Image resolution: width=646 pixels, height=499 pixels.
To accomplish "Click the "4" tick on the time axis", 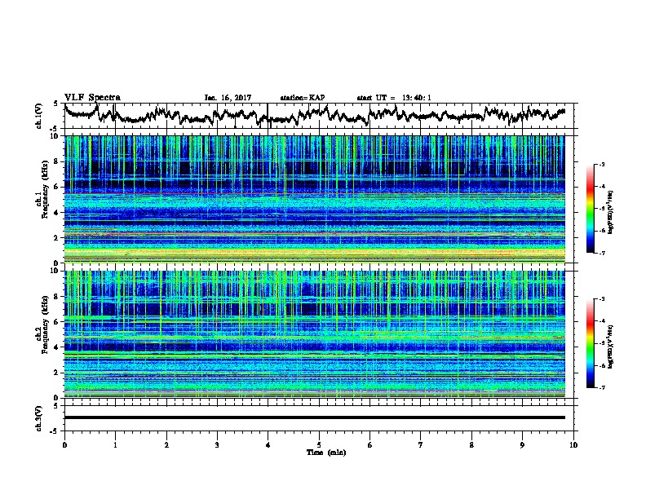I will click(268, 445).
